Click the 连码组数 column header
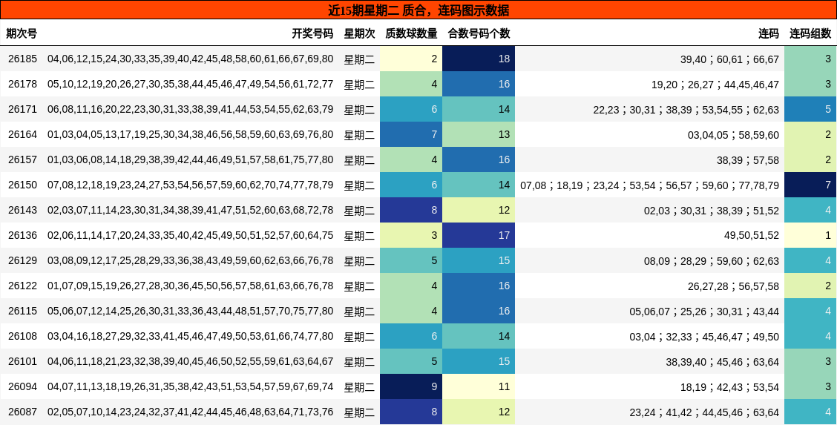 coord(810,33)
